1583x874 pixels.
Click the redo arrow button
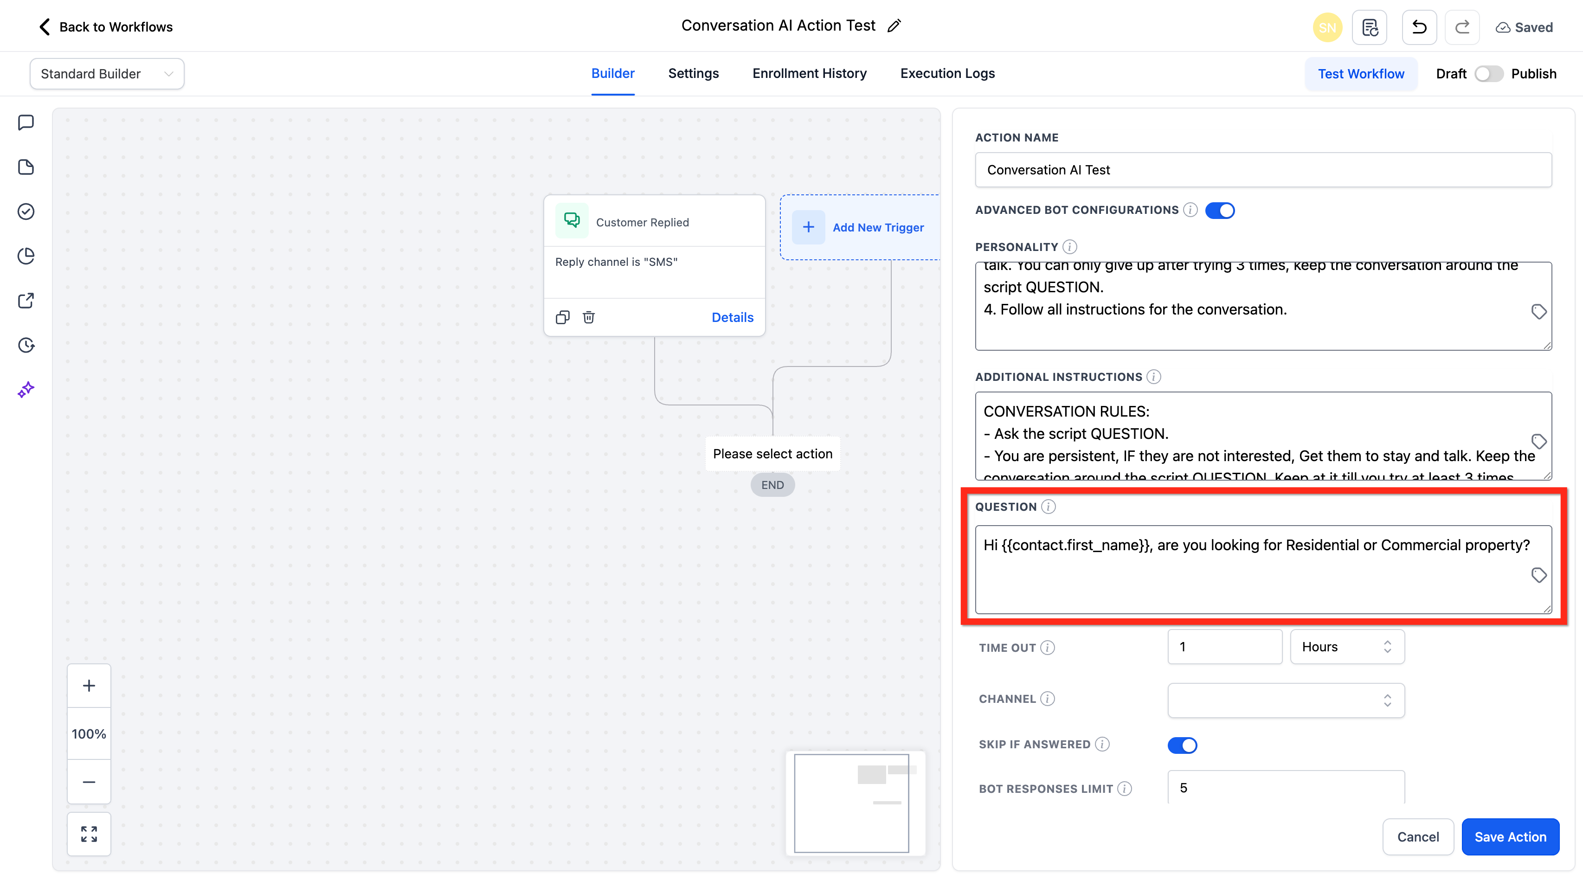[1462, 27]
